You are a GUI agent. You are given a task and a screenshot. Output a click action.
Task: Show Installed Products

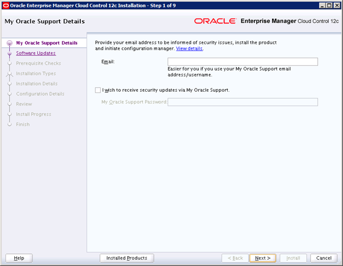point(126,258)
